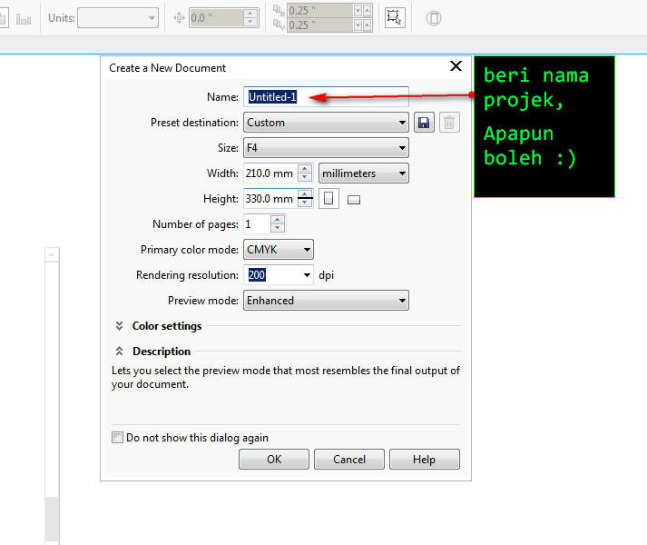Decrease Width using down spinner arrow
Image resolution: width=647 pixels, height=545 pixels.
305,178
